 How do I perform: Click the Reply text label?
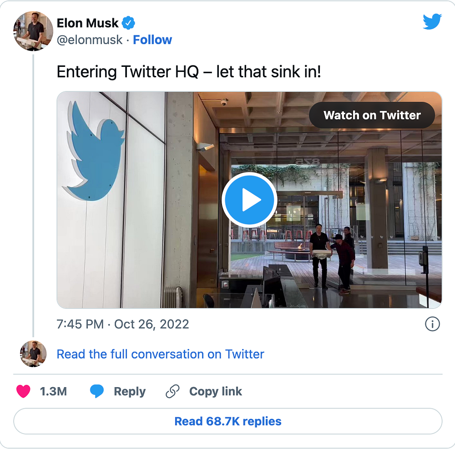(x=130, y=391)
